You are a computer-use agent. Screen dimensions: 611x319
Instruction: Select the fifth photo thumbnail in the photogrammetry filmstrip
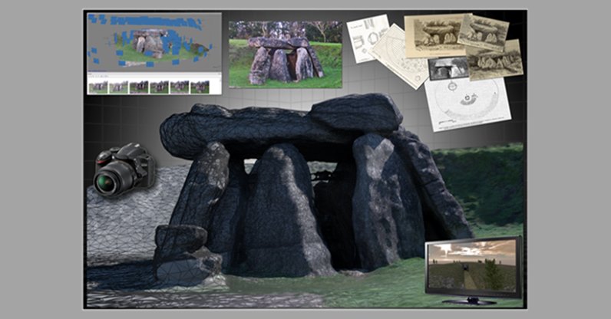click(x=180, y=87)
